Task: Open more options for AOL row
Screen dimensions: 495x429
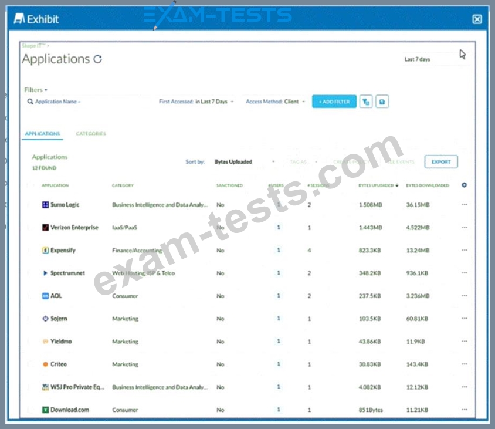Action: 464,296
